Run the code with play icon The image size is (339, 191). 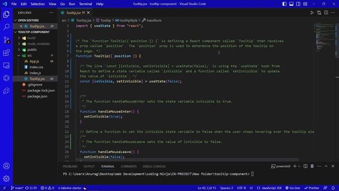coord(312,13)
